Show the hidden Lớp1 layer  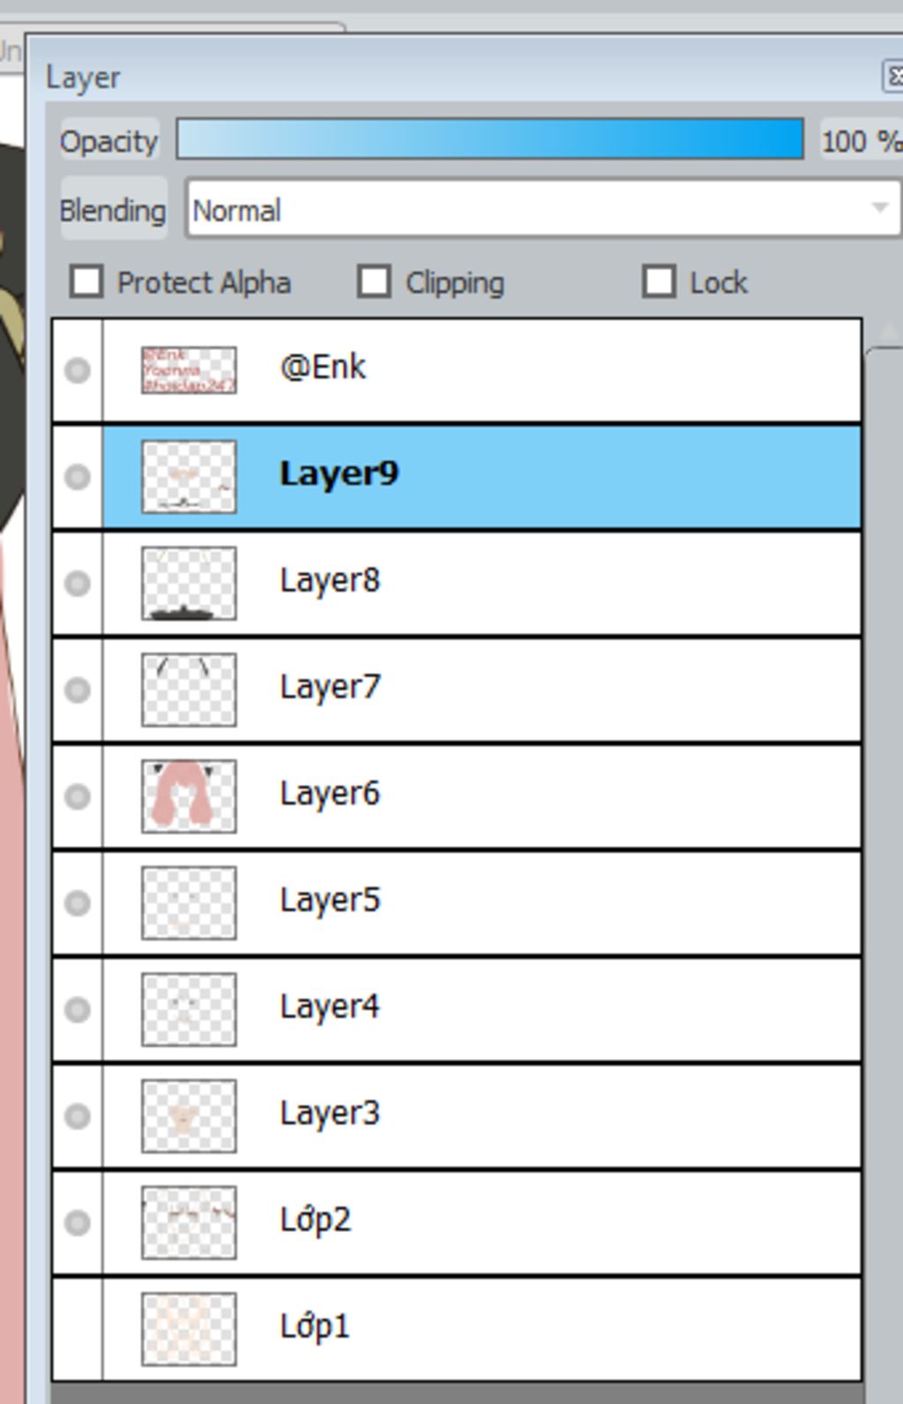tap(78, 1329)
